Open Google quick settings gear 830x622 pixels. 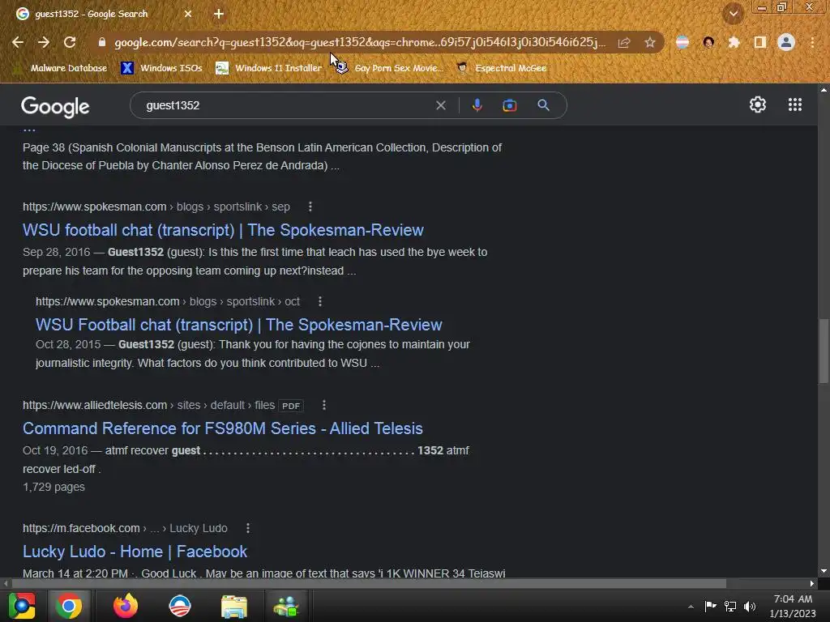758,104
